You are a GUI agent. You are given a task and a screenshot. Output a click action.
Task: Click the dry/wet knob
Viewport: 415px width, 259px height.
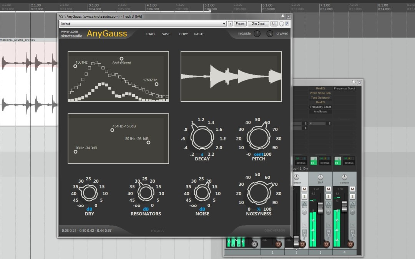(270, 33)
